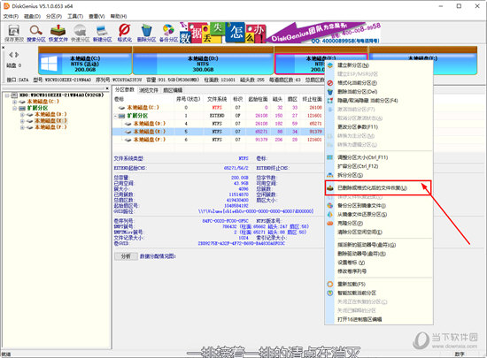487x358 pixels.
Task: Click the 保存更改 (Save changes) toolbar icon
Action: 14,34
